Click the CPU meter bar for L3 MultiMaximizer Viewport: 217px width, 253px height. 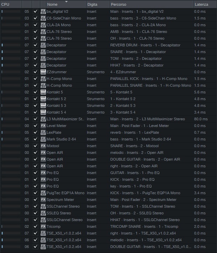click(11, 119)
